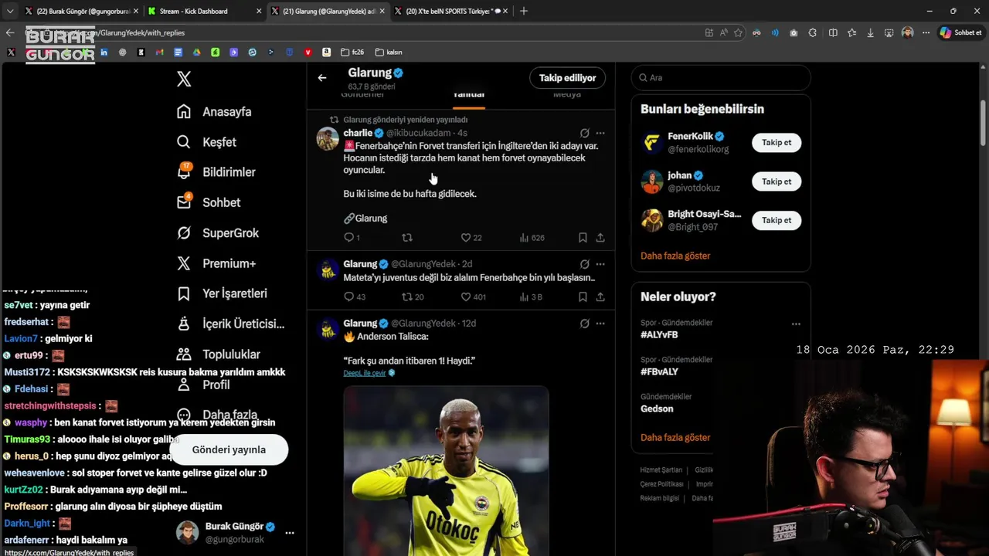Open trend Gedson
This screenshot has height=556, width=989.
tap(657, 409)
